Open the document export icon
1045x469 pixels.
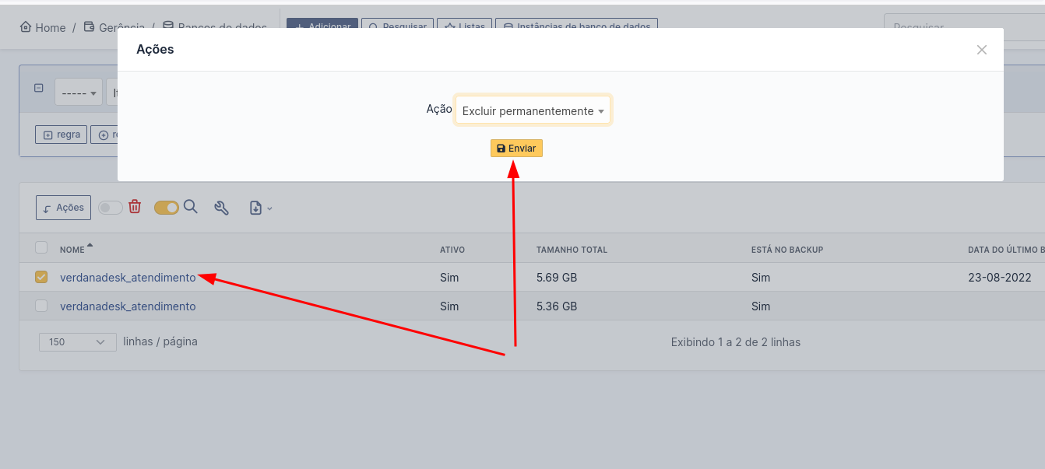point(256,208)
